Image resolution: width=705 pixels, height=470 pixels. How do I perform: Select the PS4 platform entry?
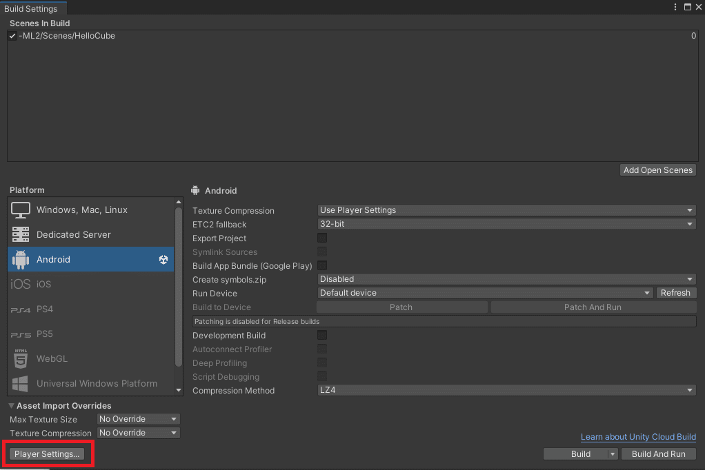(x=91, y=309)
